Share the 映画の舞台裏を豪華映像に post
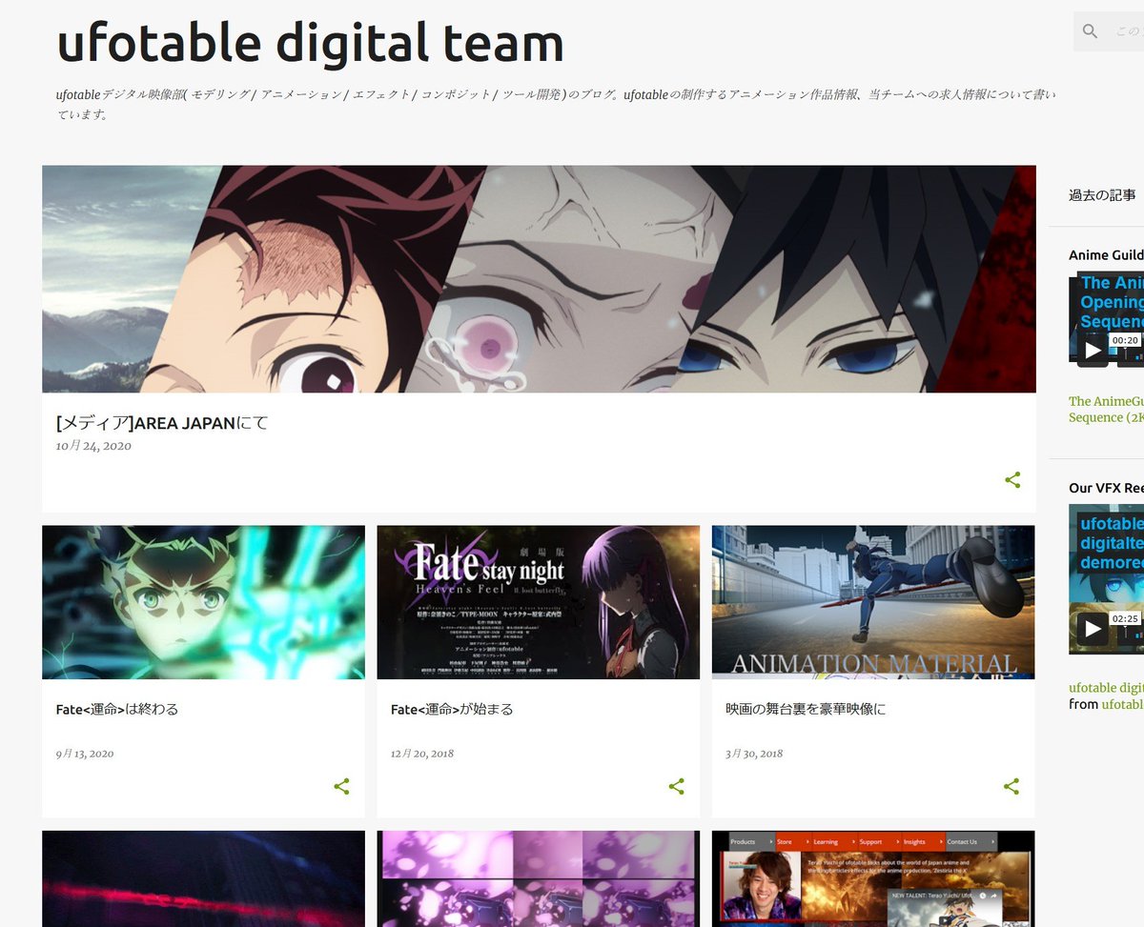The height and width of the screenshot is (927, 1144). (1011, 786)
